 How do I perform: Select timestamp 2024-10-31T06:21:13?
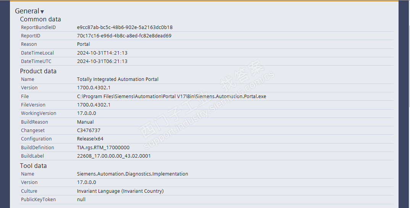pos(102,61)
